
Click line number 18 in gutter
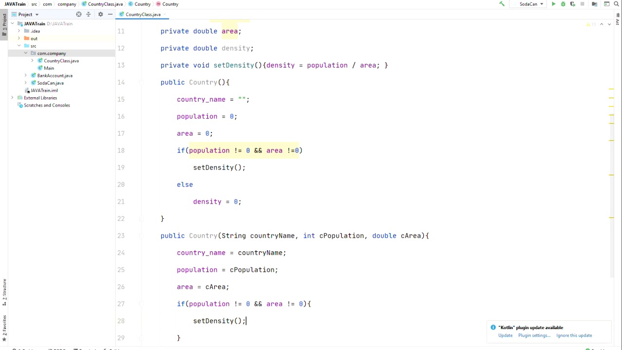121,150
